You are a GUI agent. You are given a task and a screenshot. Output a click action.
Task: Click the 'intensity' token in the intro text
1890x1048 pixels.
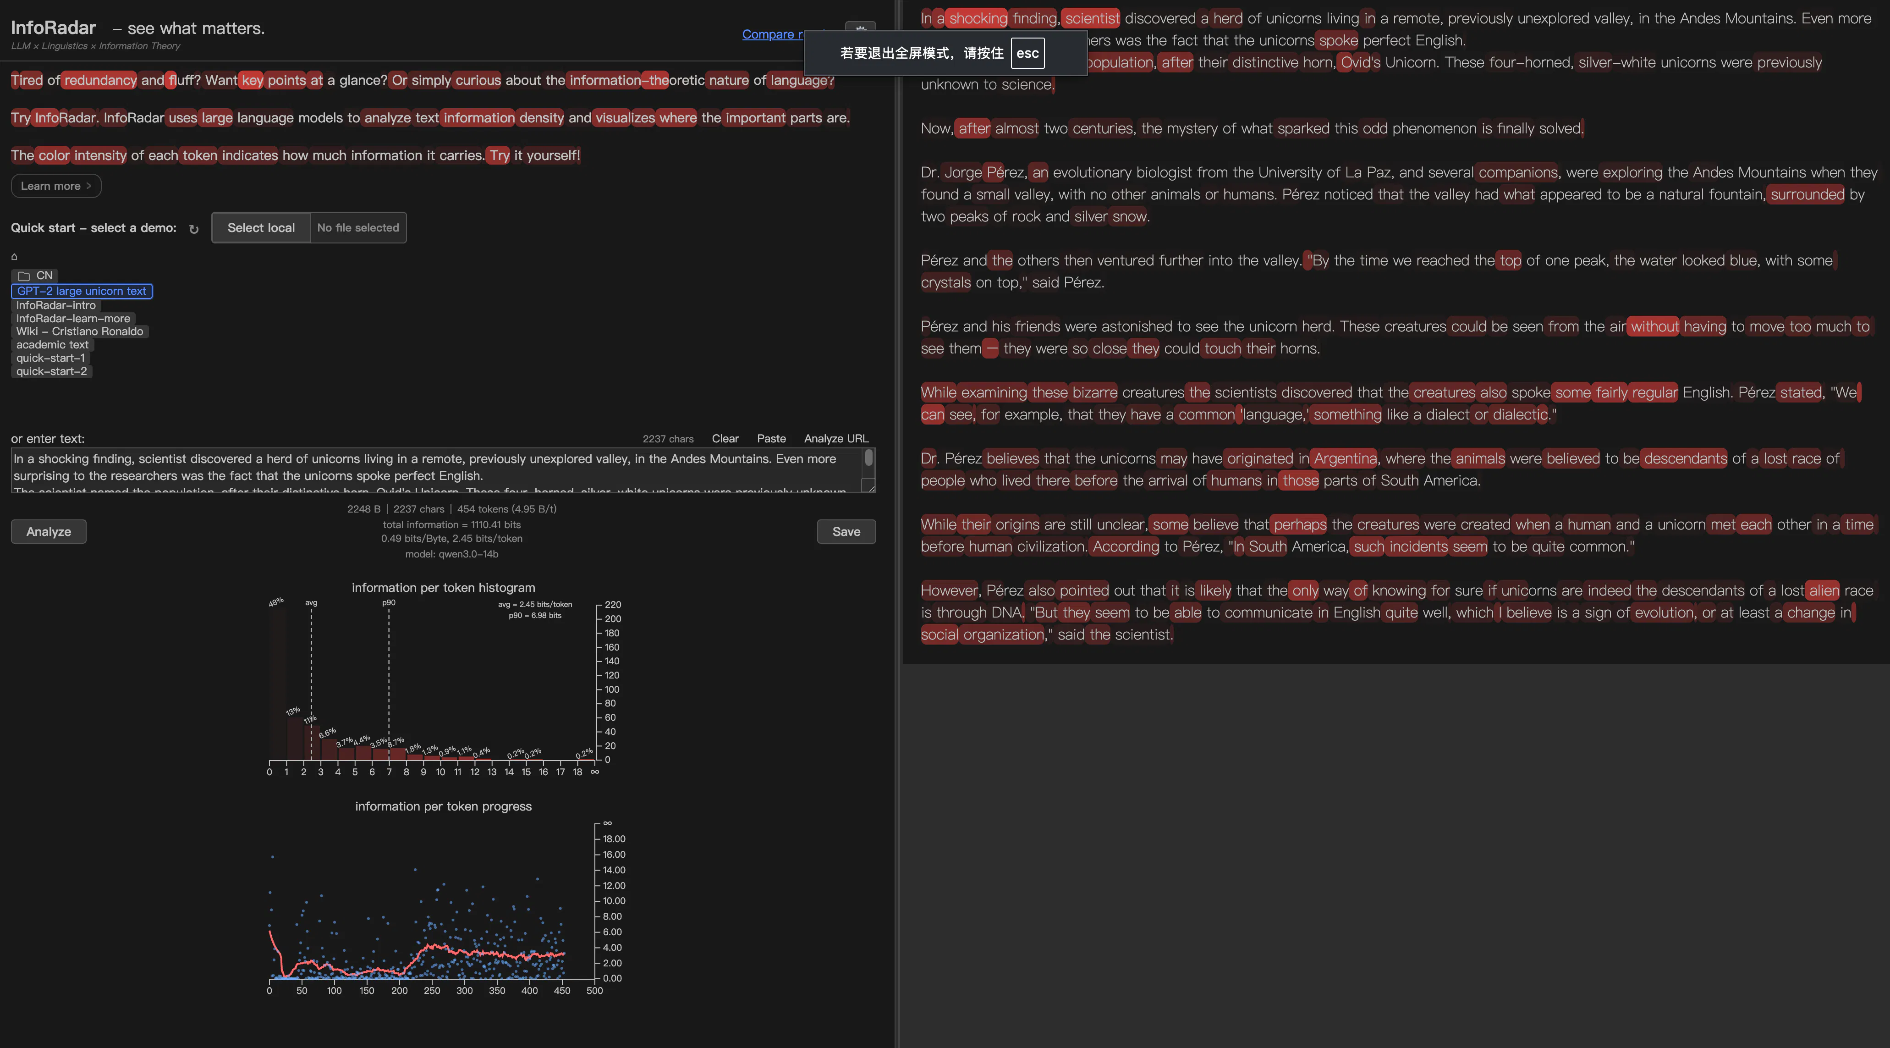coord(100,155)
